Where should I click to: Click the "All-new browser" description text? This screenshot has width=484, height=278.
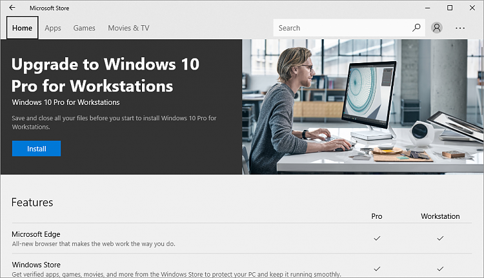[94, 244]
